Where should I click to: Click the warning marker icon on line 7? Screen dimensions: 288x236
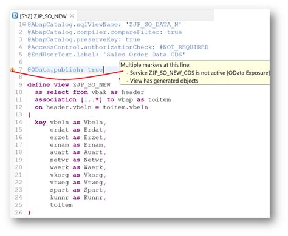point(12,70)
